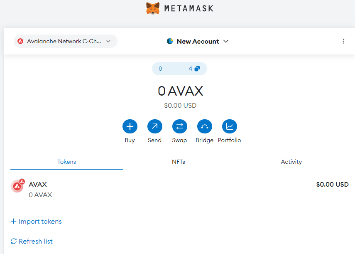Expand the New Account account switcher

click(198, 42)
